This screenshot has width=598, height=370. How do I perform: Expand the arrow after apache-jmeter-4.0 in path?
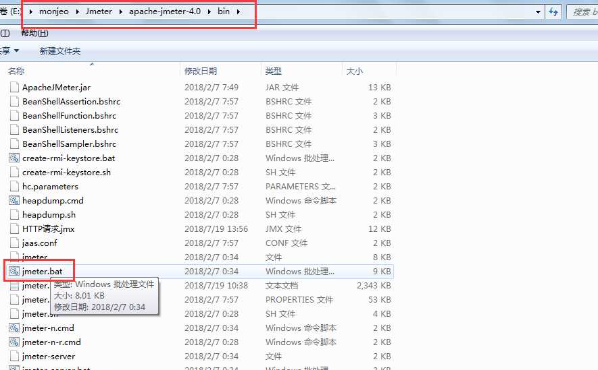[x=209, y=11]
